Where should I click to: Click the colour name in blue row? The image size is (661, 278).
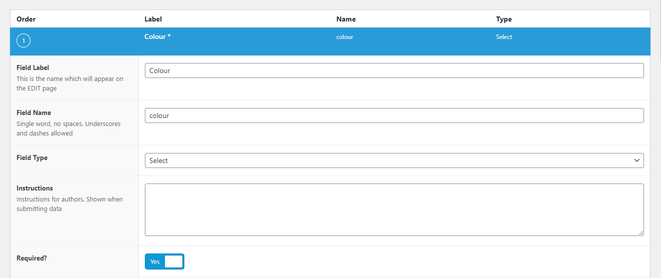345,37
